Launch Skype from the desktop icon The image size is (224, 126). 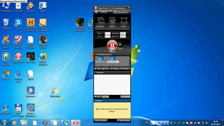pos(18,24)
